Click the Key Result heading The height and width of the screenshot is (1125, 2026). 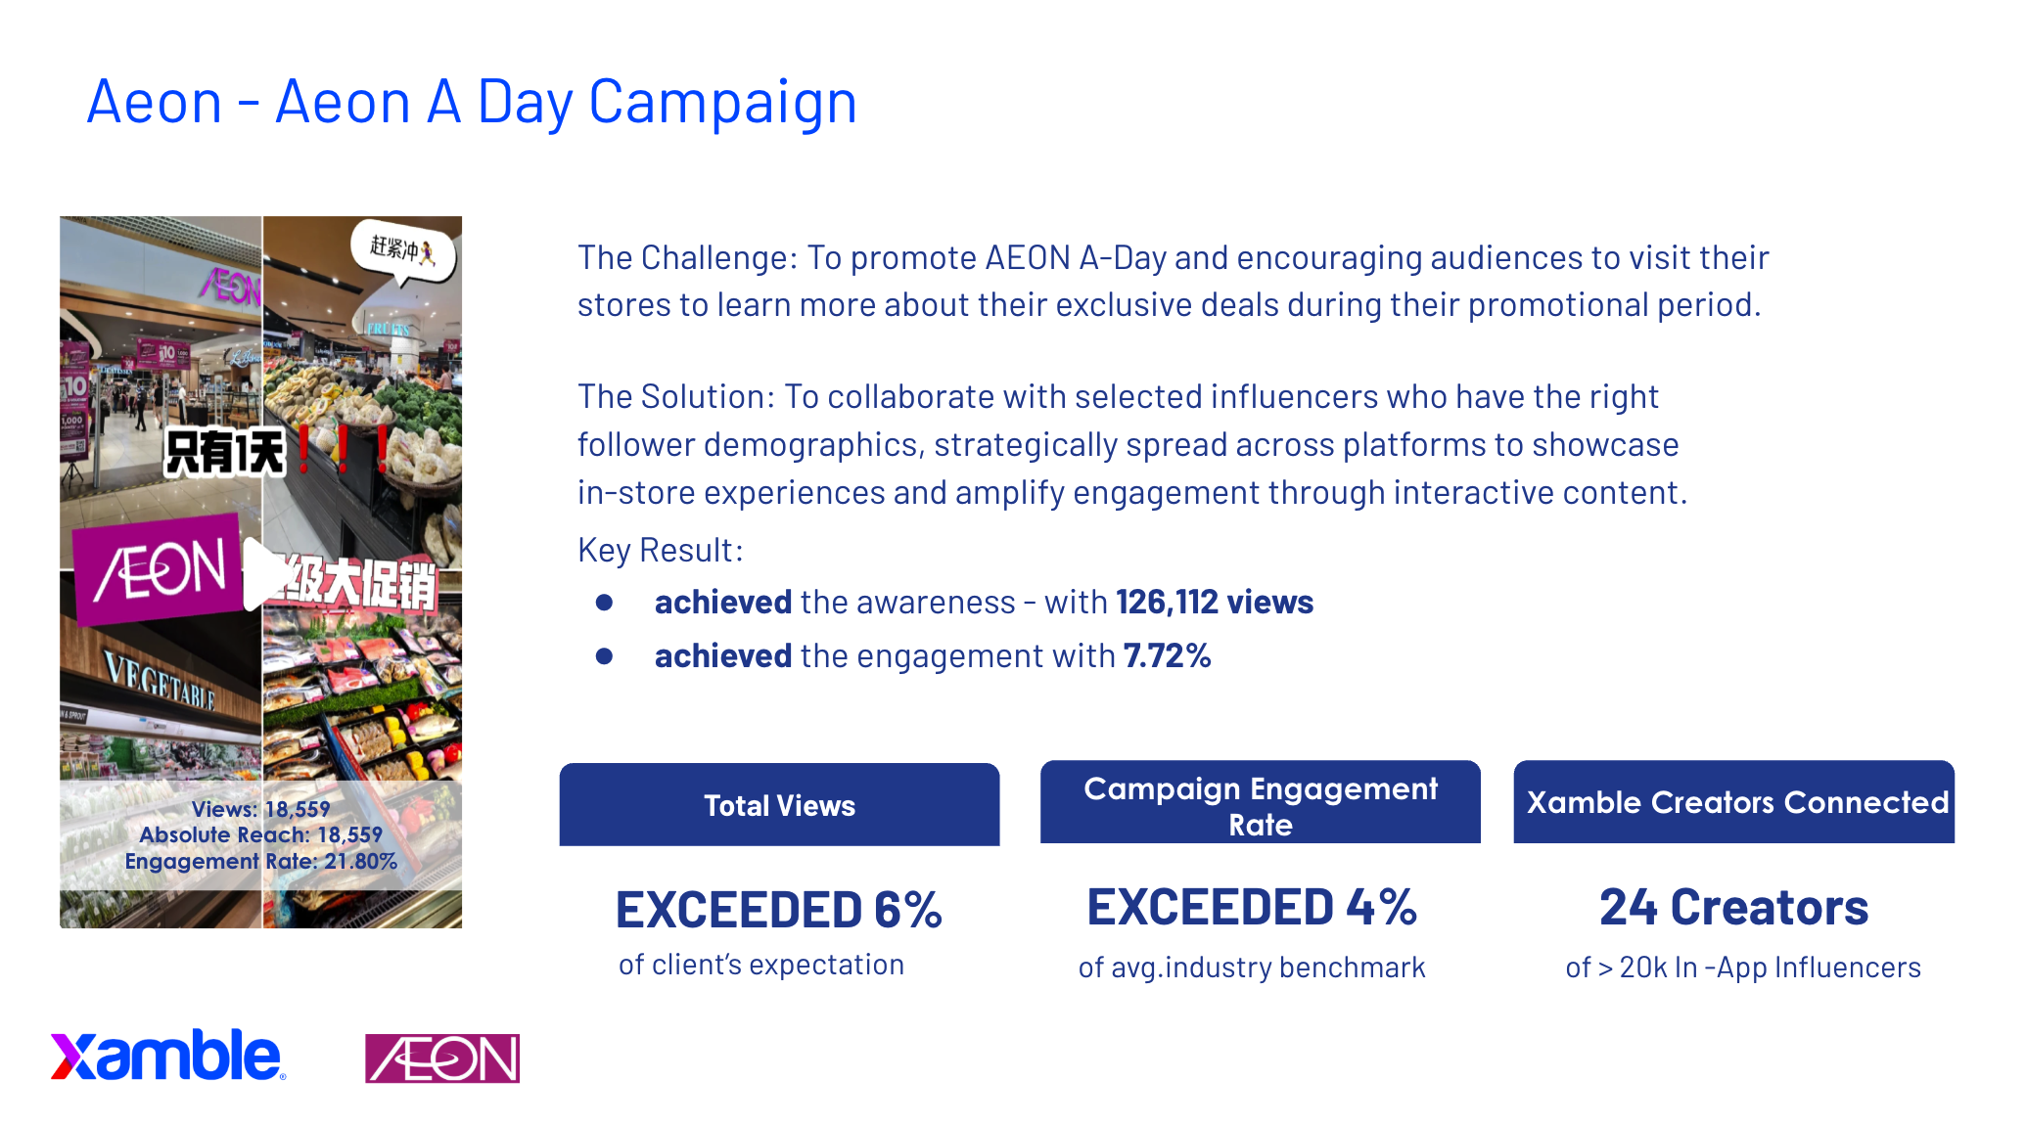[661, 550]
